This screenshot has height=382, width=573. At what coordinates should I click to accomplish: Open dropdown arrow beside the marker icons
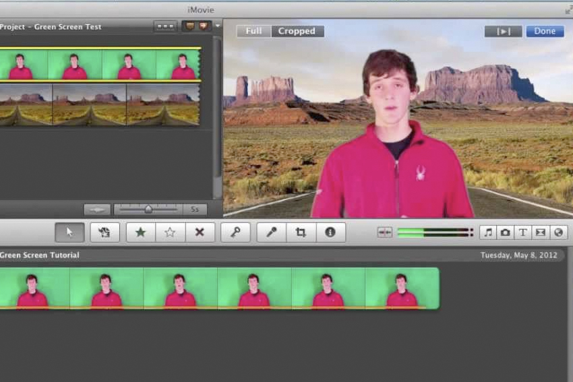point(218,26)
